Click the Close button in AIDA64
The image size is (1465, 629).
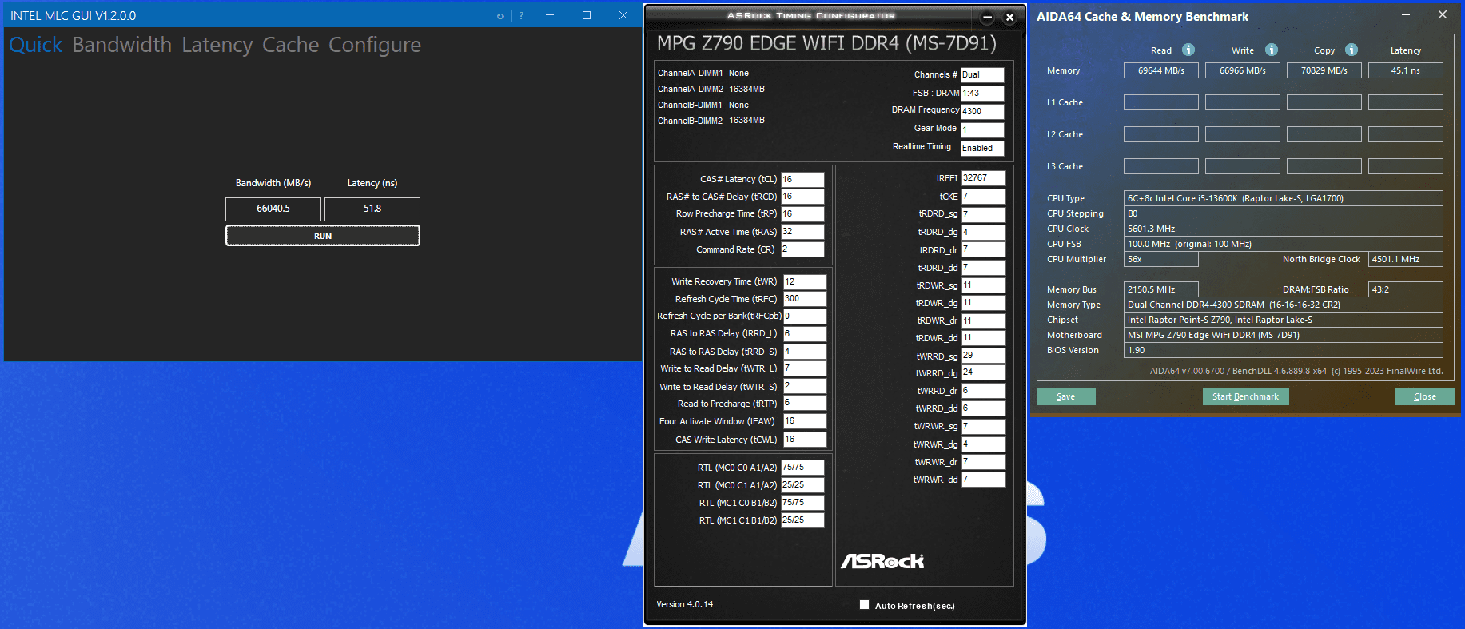click(1424, 396)
